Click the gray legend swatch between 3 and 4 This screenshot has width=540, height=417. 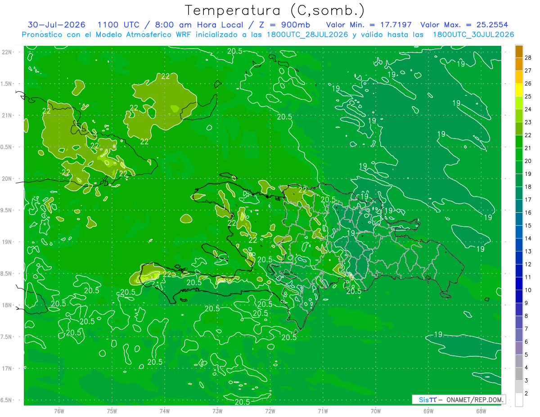pos(519,374)
